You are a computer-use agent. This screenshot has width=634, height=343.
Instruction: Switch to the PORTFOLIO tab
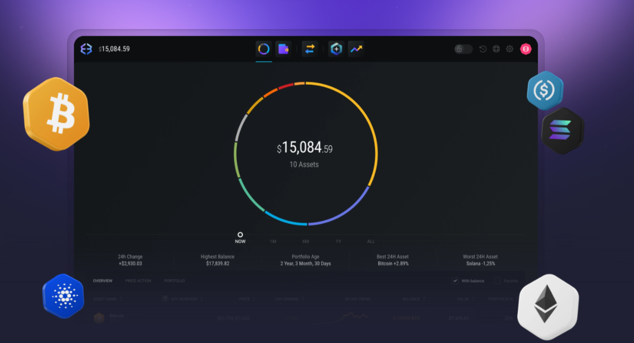(x=174, y=281)
